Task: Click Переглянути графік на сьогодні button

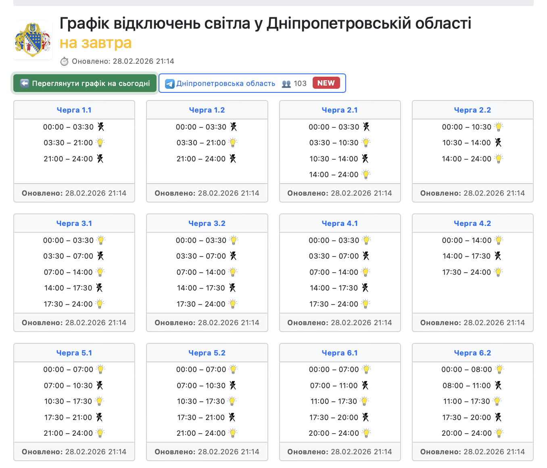Action: (x=85, y=84)
